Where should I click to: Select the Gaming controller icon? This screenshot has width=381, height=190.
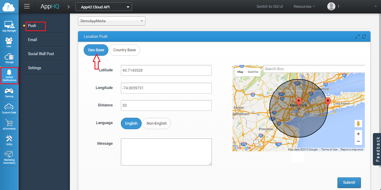9,93
